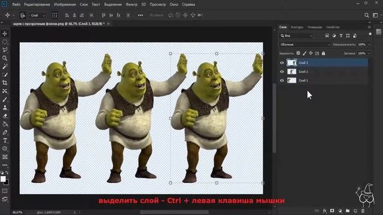Image resolution: width=383 pixels, height=215 pixels.
Task: Toggle show transform controls
Action: [x=54, y=16]
